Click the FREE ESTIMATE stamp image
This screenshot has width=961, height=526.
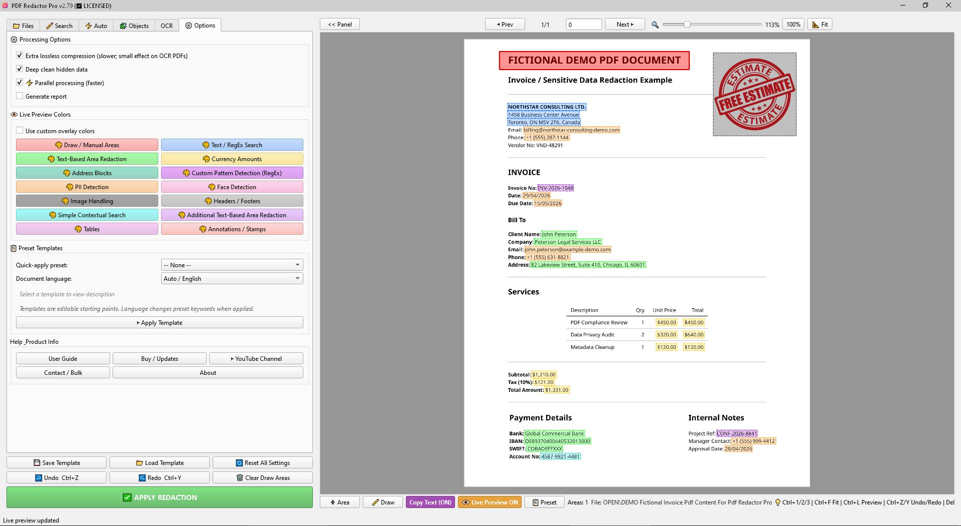point(755,94)
